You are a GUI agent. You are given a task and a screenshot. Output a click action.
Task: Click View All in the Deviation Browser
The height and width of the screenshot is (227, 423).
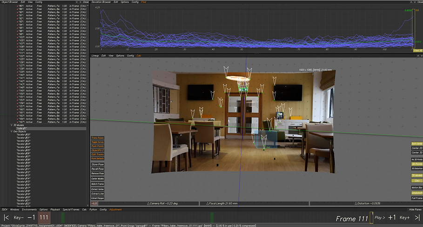pyautogui.click(x=417, y=51)
